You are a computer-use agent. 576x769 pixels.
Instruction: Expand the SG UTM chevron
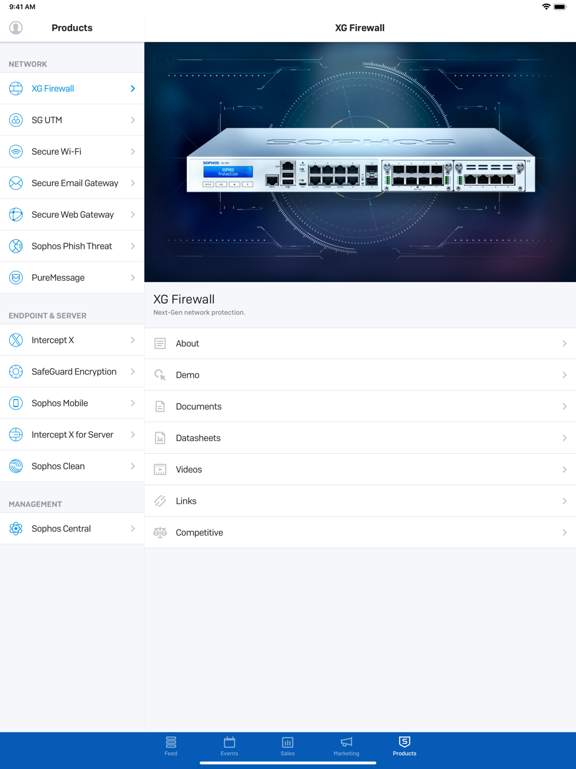[x=133, y=120]
